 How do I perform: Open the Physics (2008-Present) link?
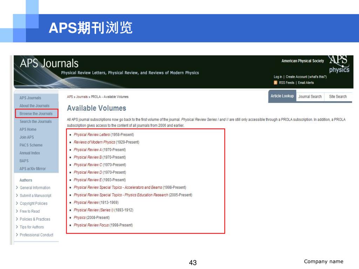(80, 218)
